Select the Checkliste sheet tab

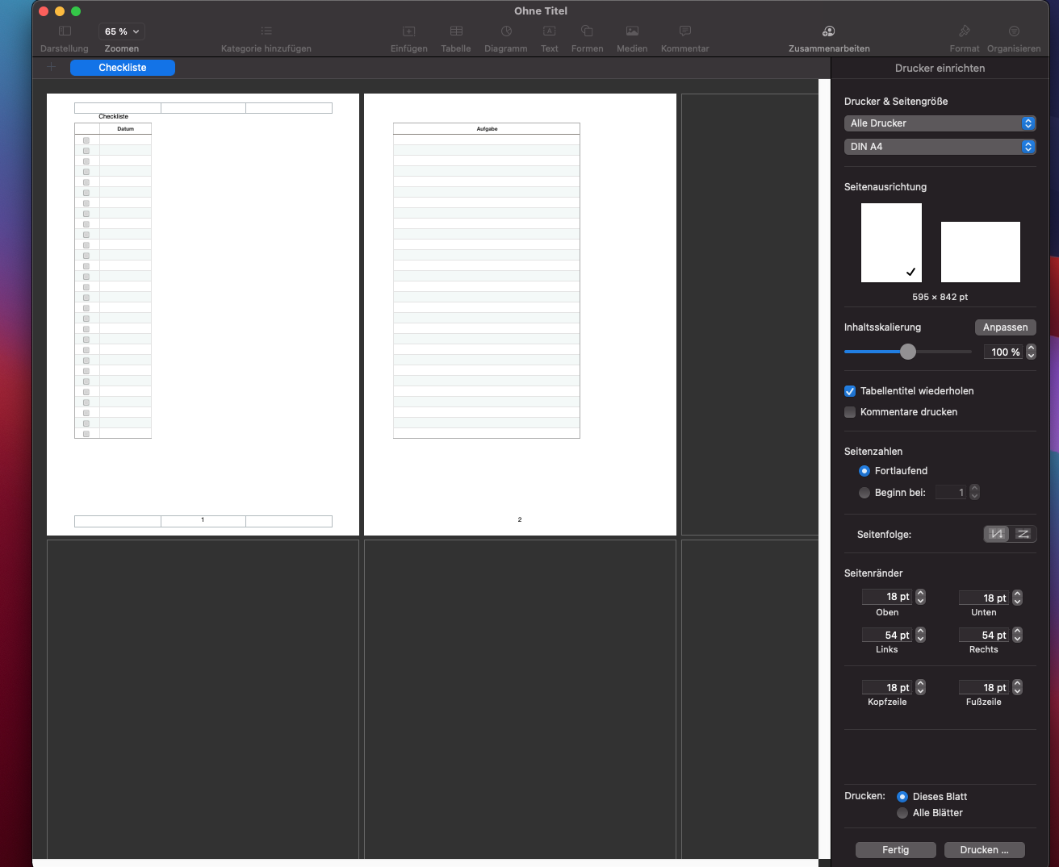(x=123, y=68)
